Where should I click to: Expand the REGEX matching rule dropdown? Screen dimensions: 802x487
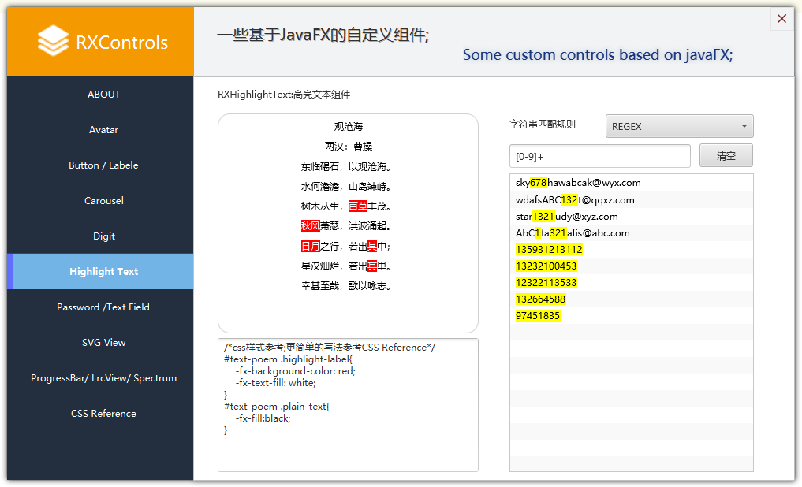pyautogui.click(x=679, y=126)
